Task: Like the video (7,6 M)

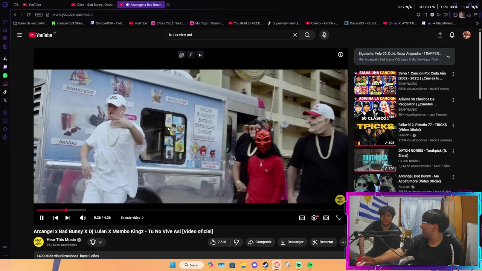Action: point(219,242)
